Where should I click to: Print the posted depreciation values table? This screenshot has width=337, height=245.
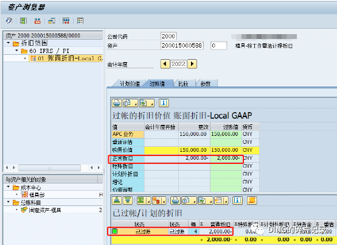117,103
